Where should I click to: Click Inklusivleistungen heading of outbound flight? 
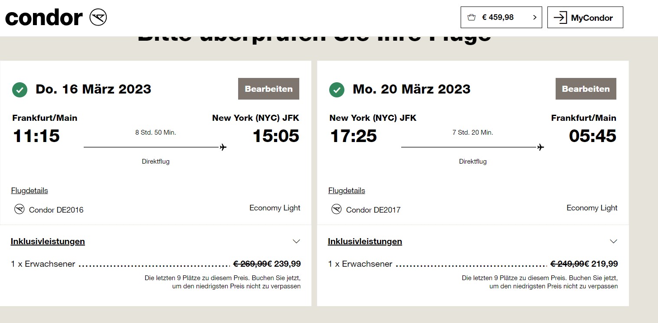pos(48,241)
